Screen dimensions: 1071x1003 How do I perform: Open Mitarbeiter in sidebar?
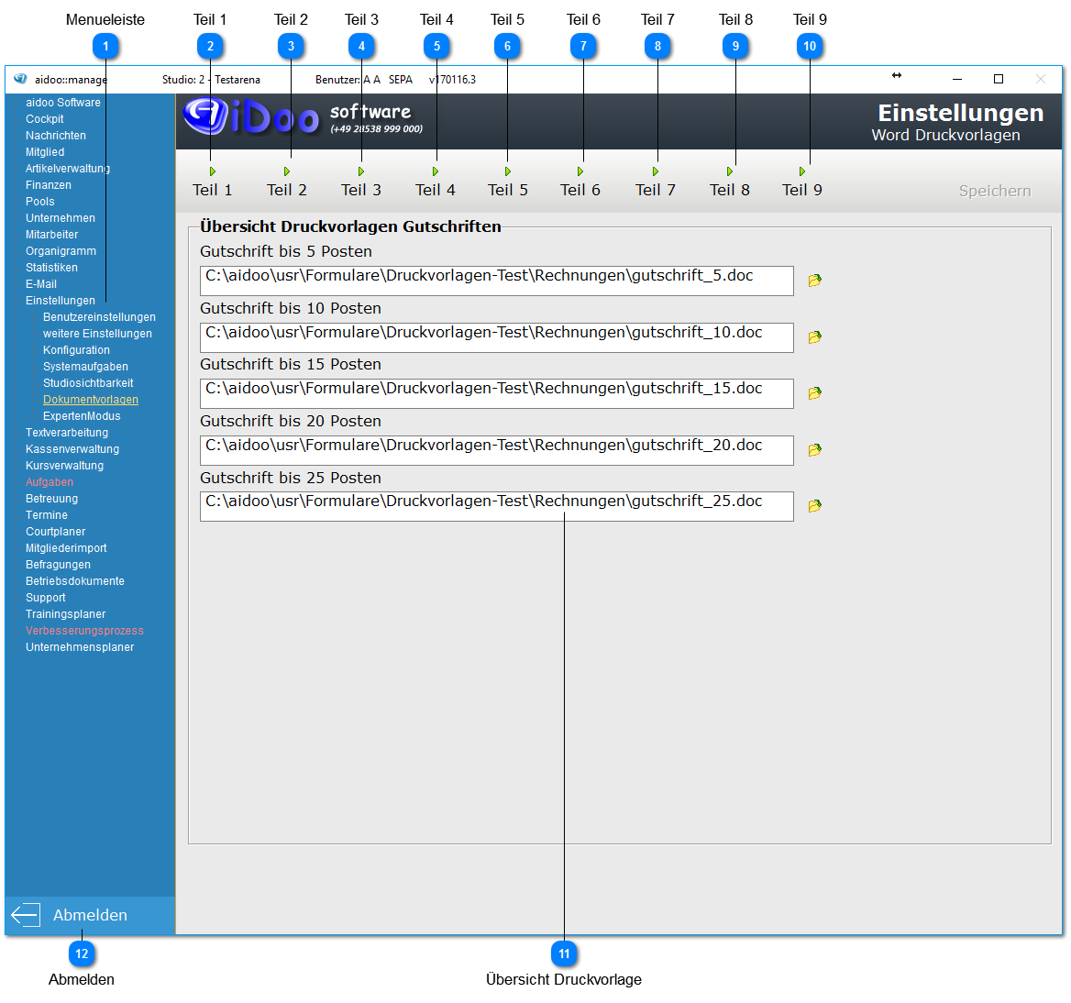point(52,234)
